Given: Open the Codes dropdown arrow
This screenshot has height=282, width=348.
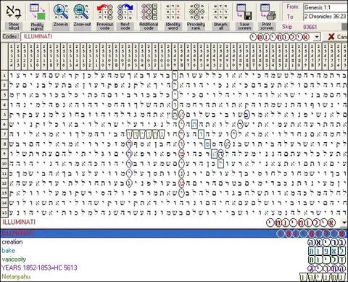Looking at the screenshot, I should tap(317, 37).
